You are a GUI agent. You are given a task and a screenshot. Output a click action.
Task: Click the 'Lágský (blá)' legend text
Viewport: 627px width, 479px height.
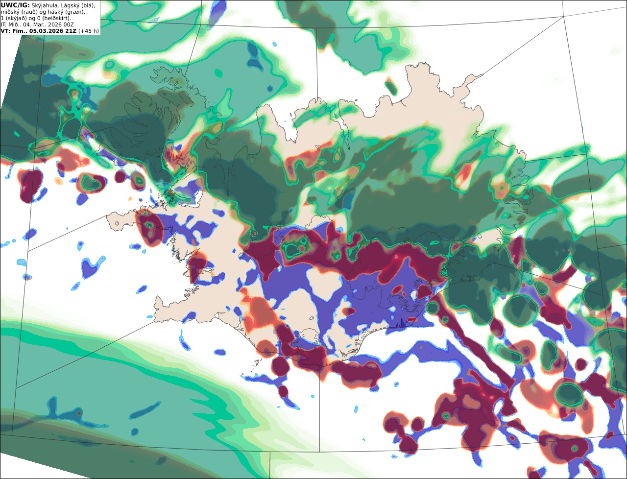tap(78, 5)
